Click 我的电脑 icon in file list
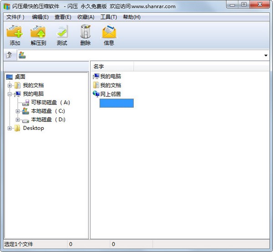Viewport: 273px width, 252px height. 96,76
